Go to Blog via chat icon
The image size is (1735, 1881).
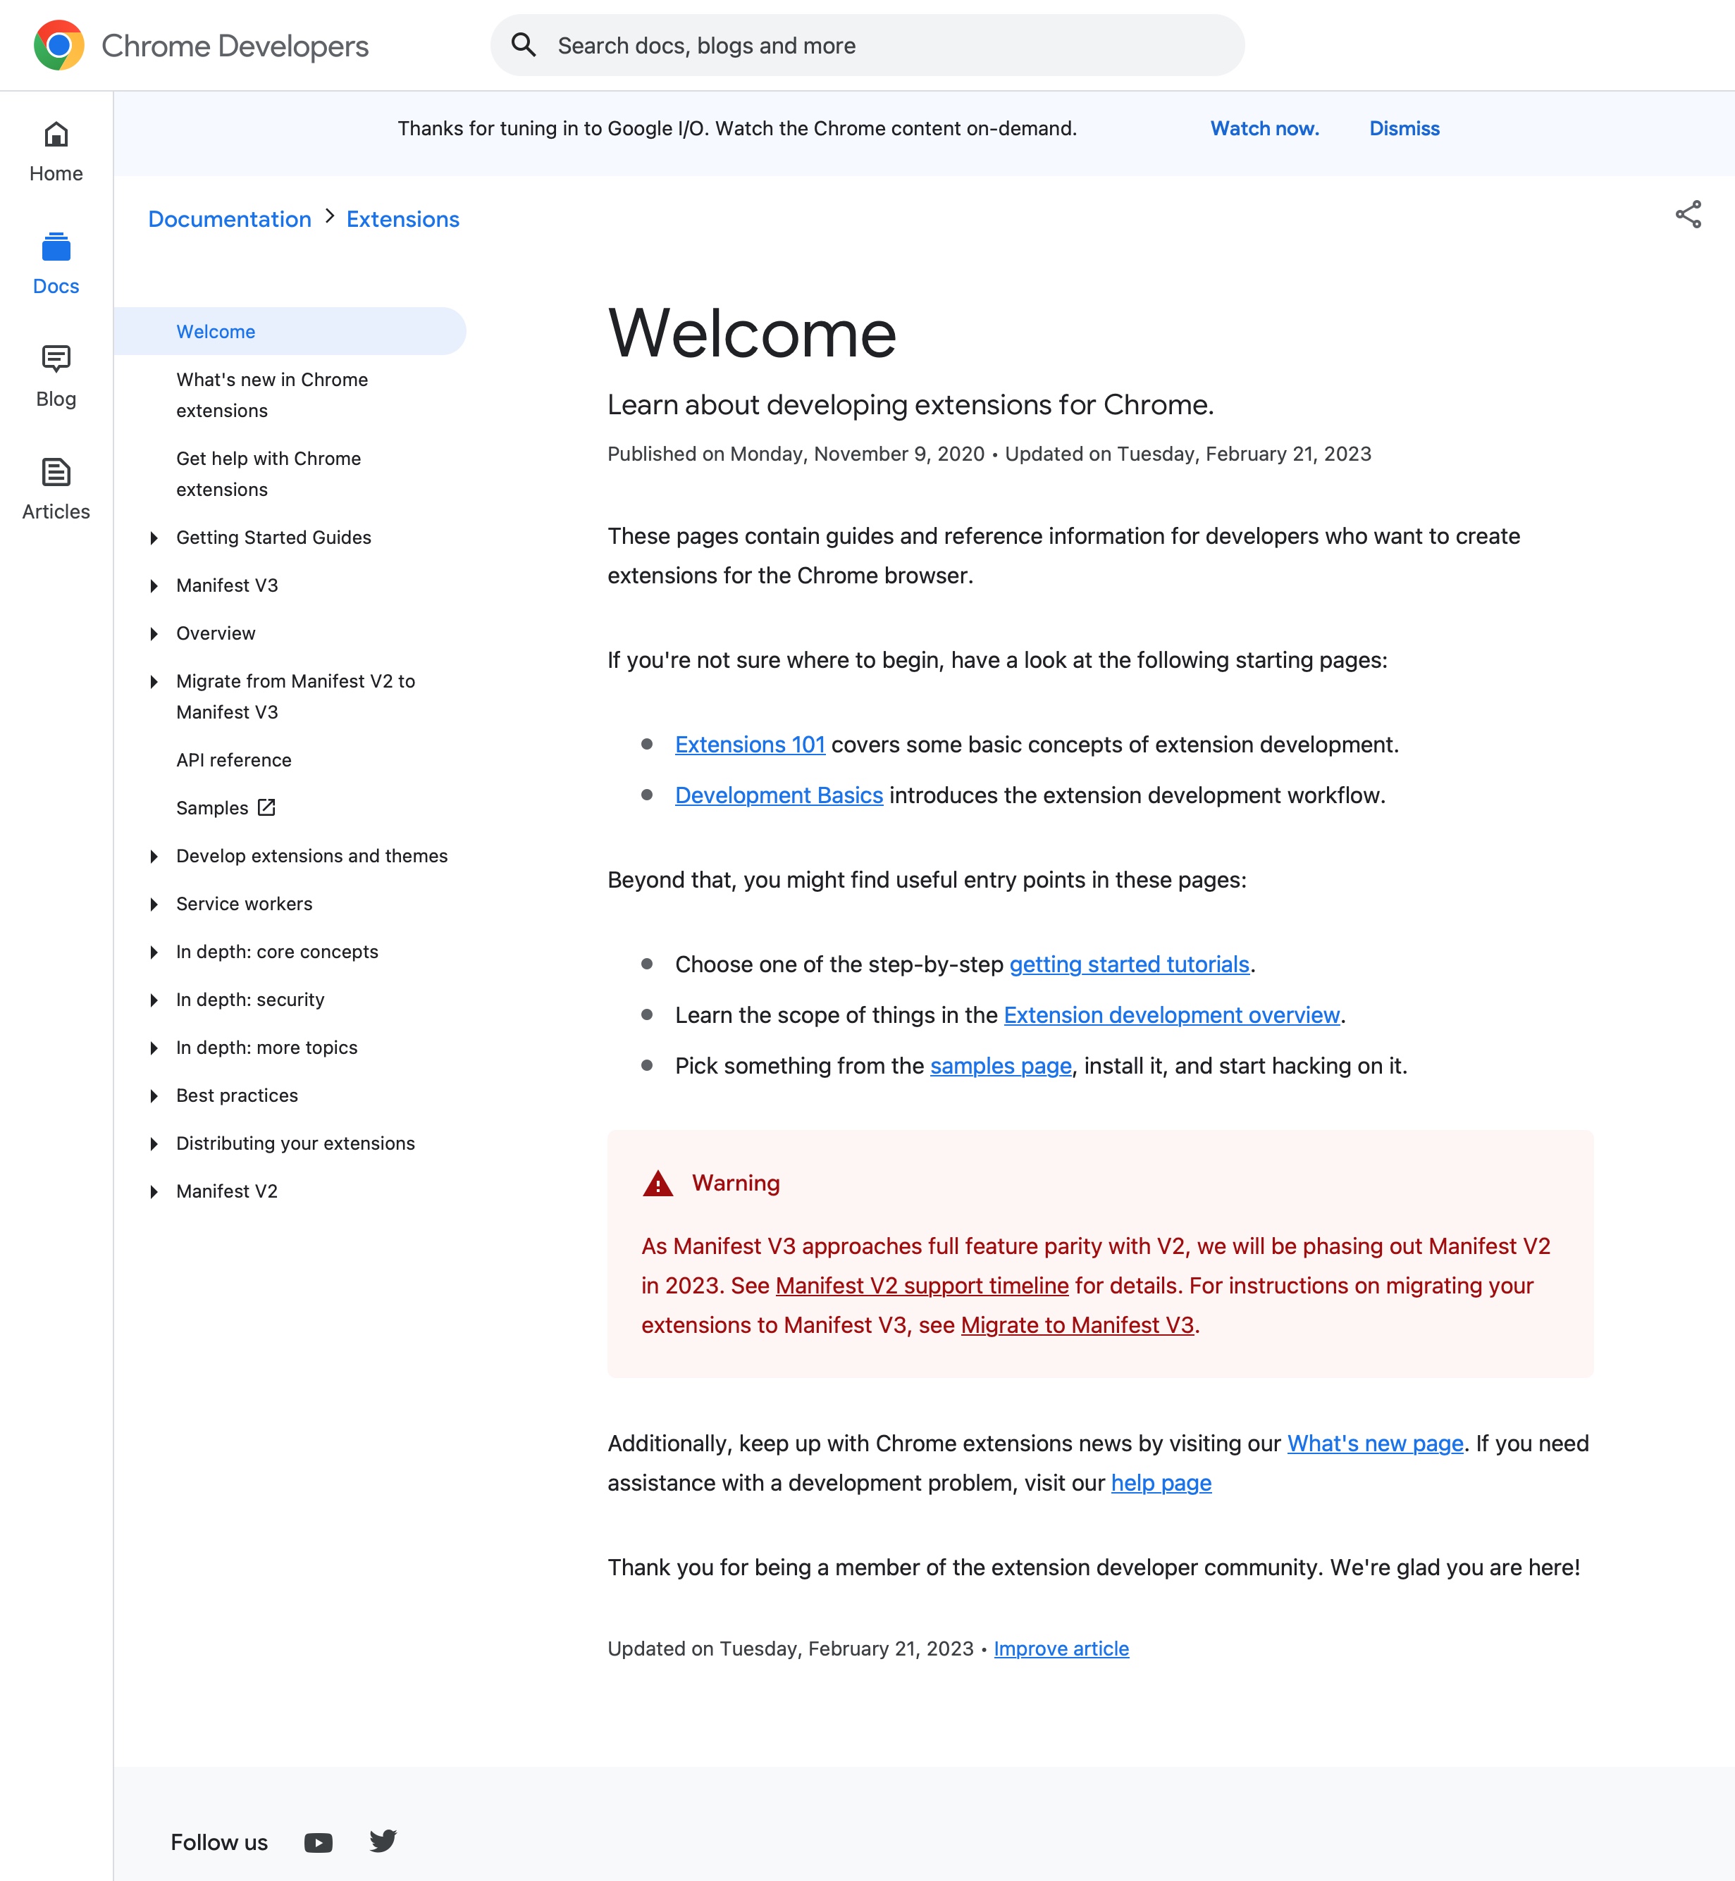pyautogui.click(x=56, y=359)
